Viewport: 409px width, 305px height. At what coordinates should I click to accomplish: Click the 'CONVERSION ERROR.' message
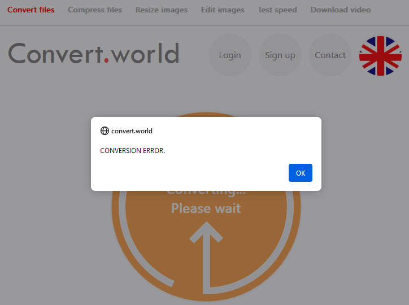[133, 151]
